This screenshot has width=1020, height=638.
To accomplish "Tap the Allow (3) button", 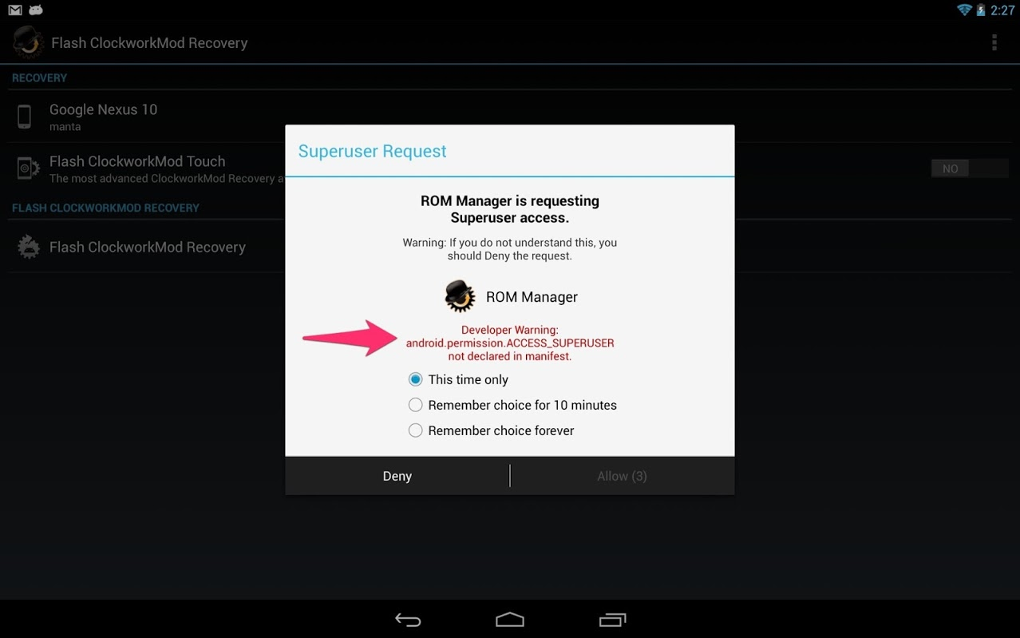I will tap(623, 476).
